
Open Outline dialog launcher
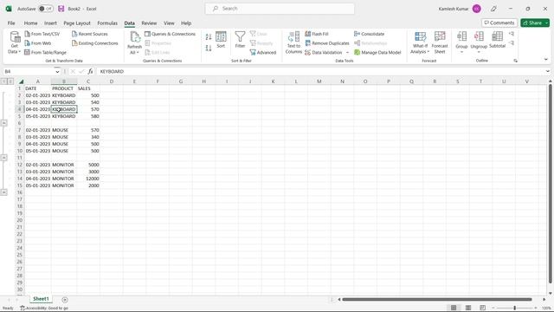(x=516, y=61)
